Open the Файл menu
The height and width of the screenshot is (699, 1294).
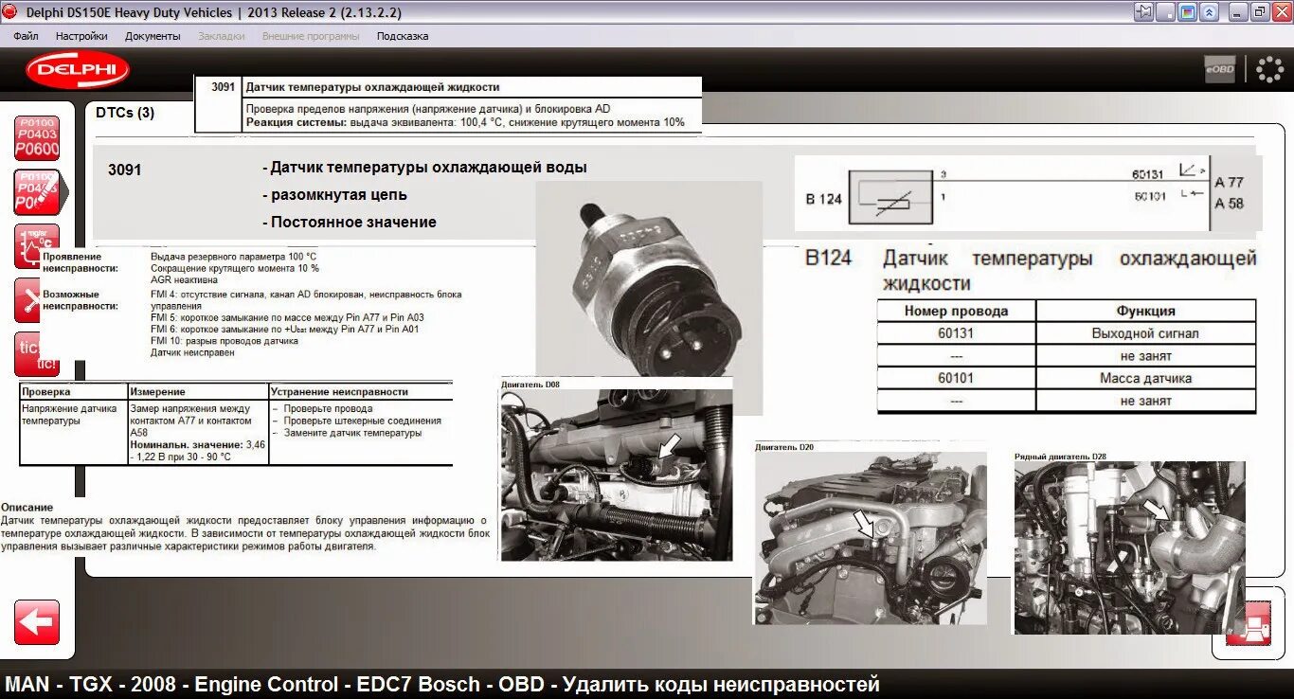coord(27,36)
